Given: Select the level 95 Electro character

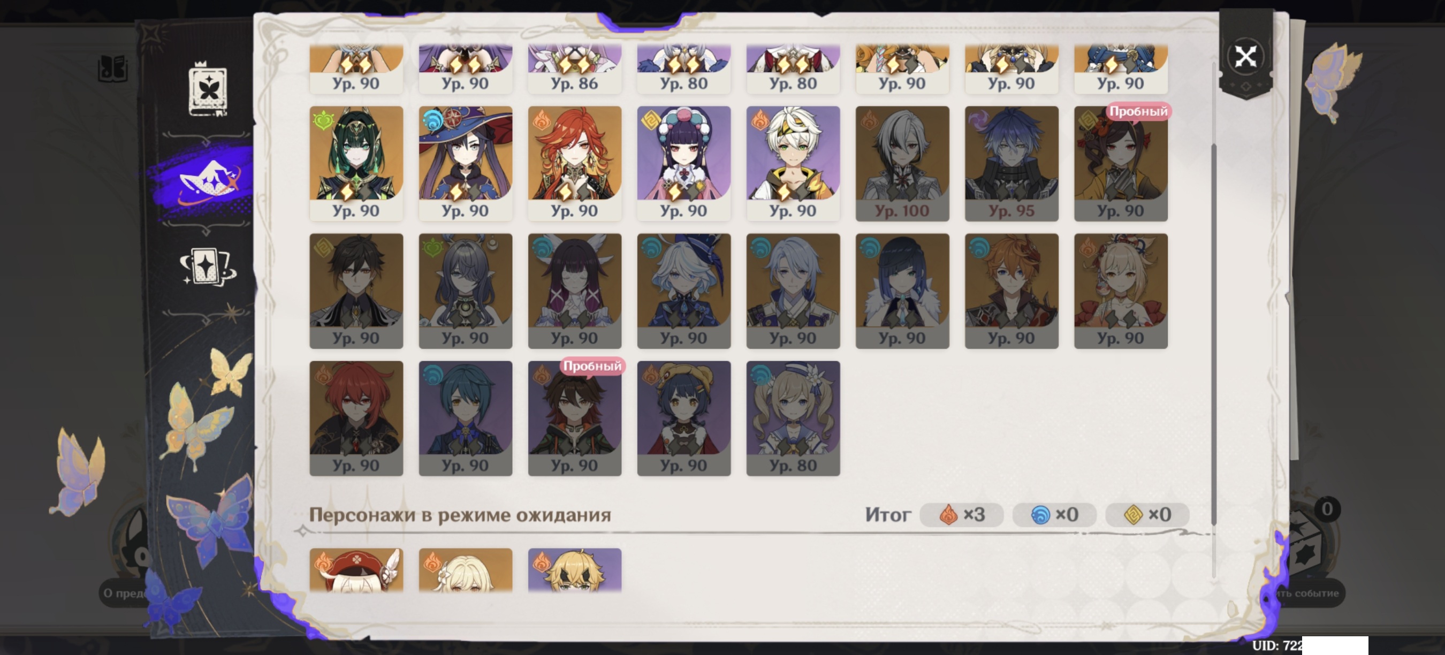Looking at the screenshot, I should click(1012, 163).
